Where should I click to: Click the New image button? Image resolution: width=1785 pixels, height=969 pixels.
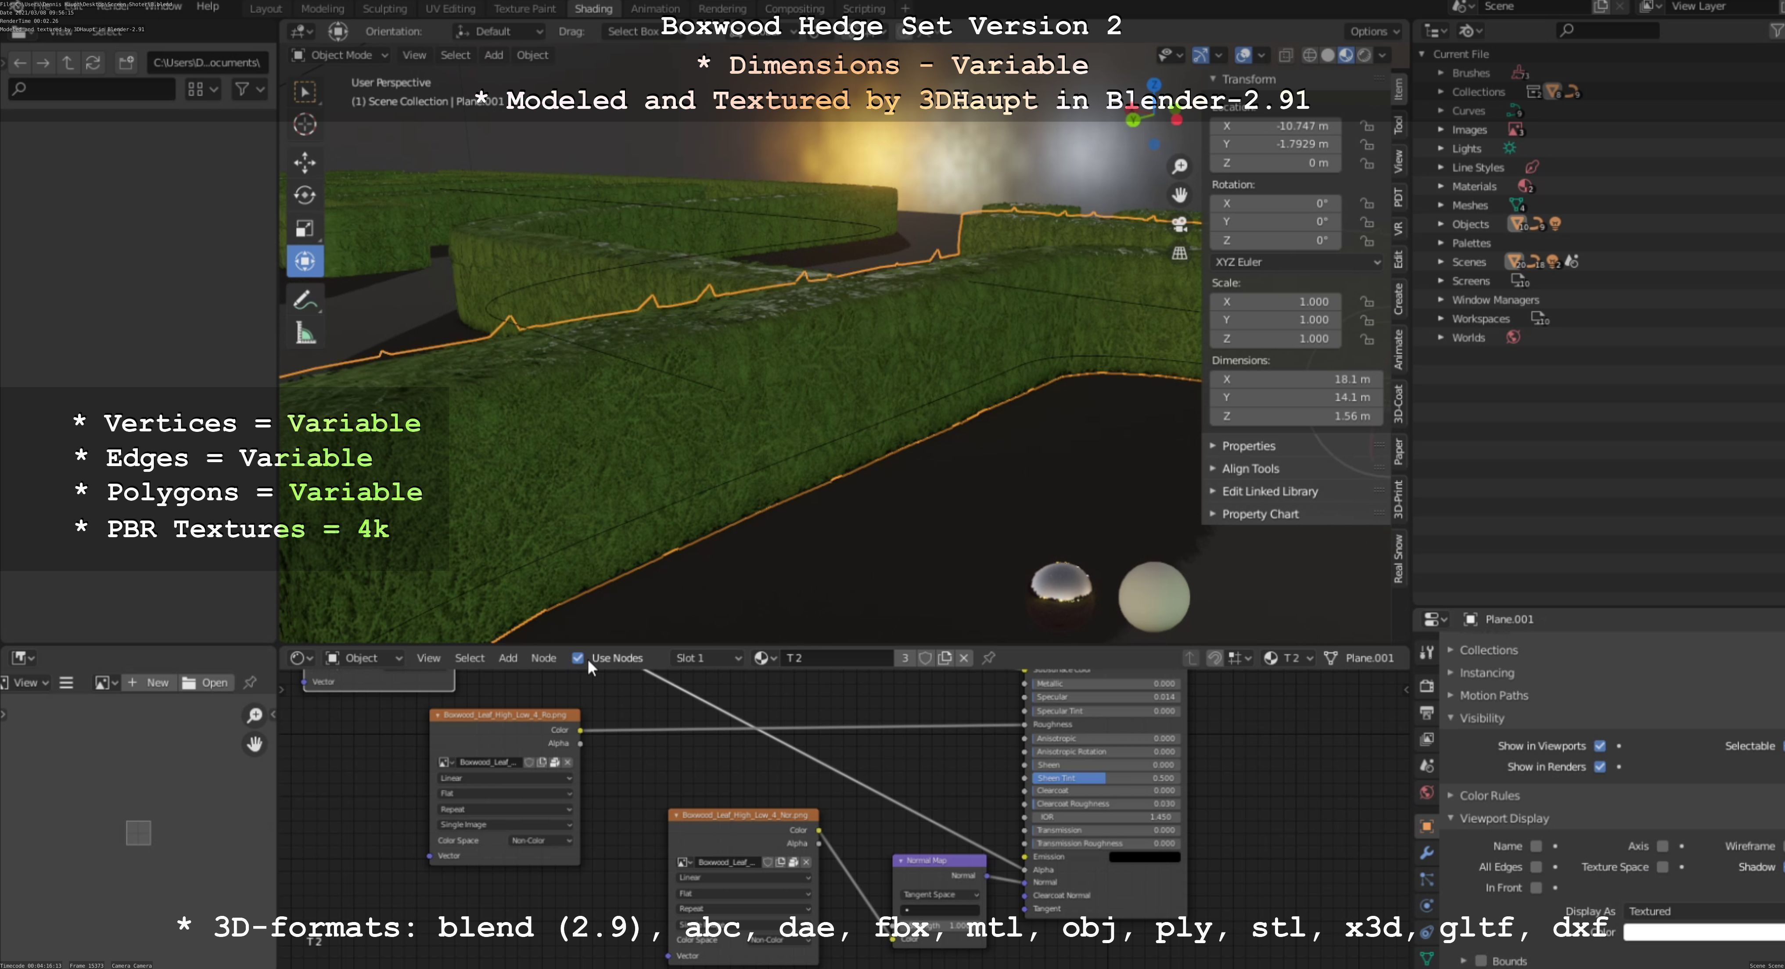[x=149, y=683]
